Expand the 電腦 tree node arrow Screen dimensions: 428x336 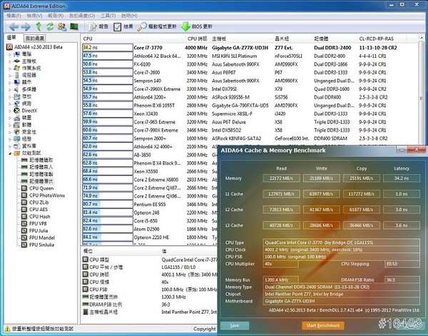9,54
